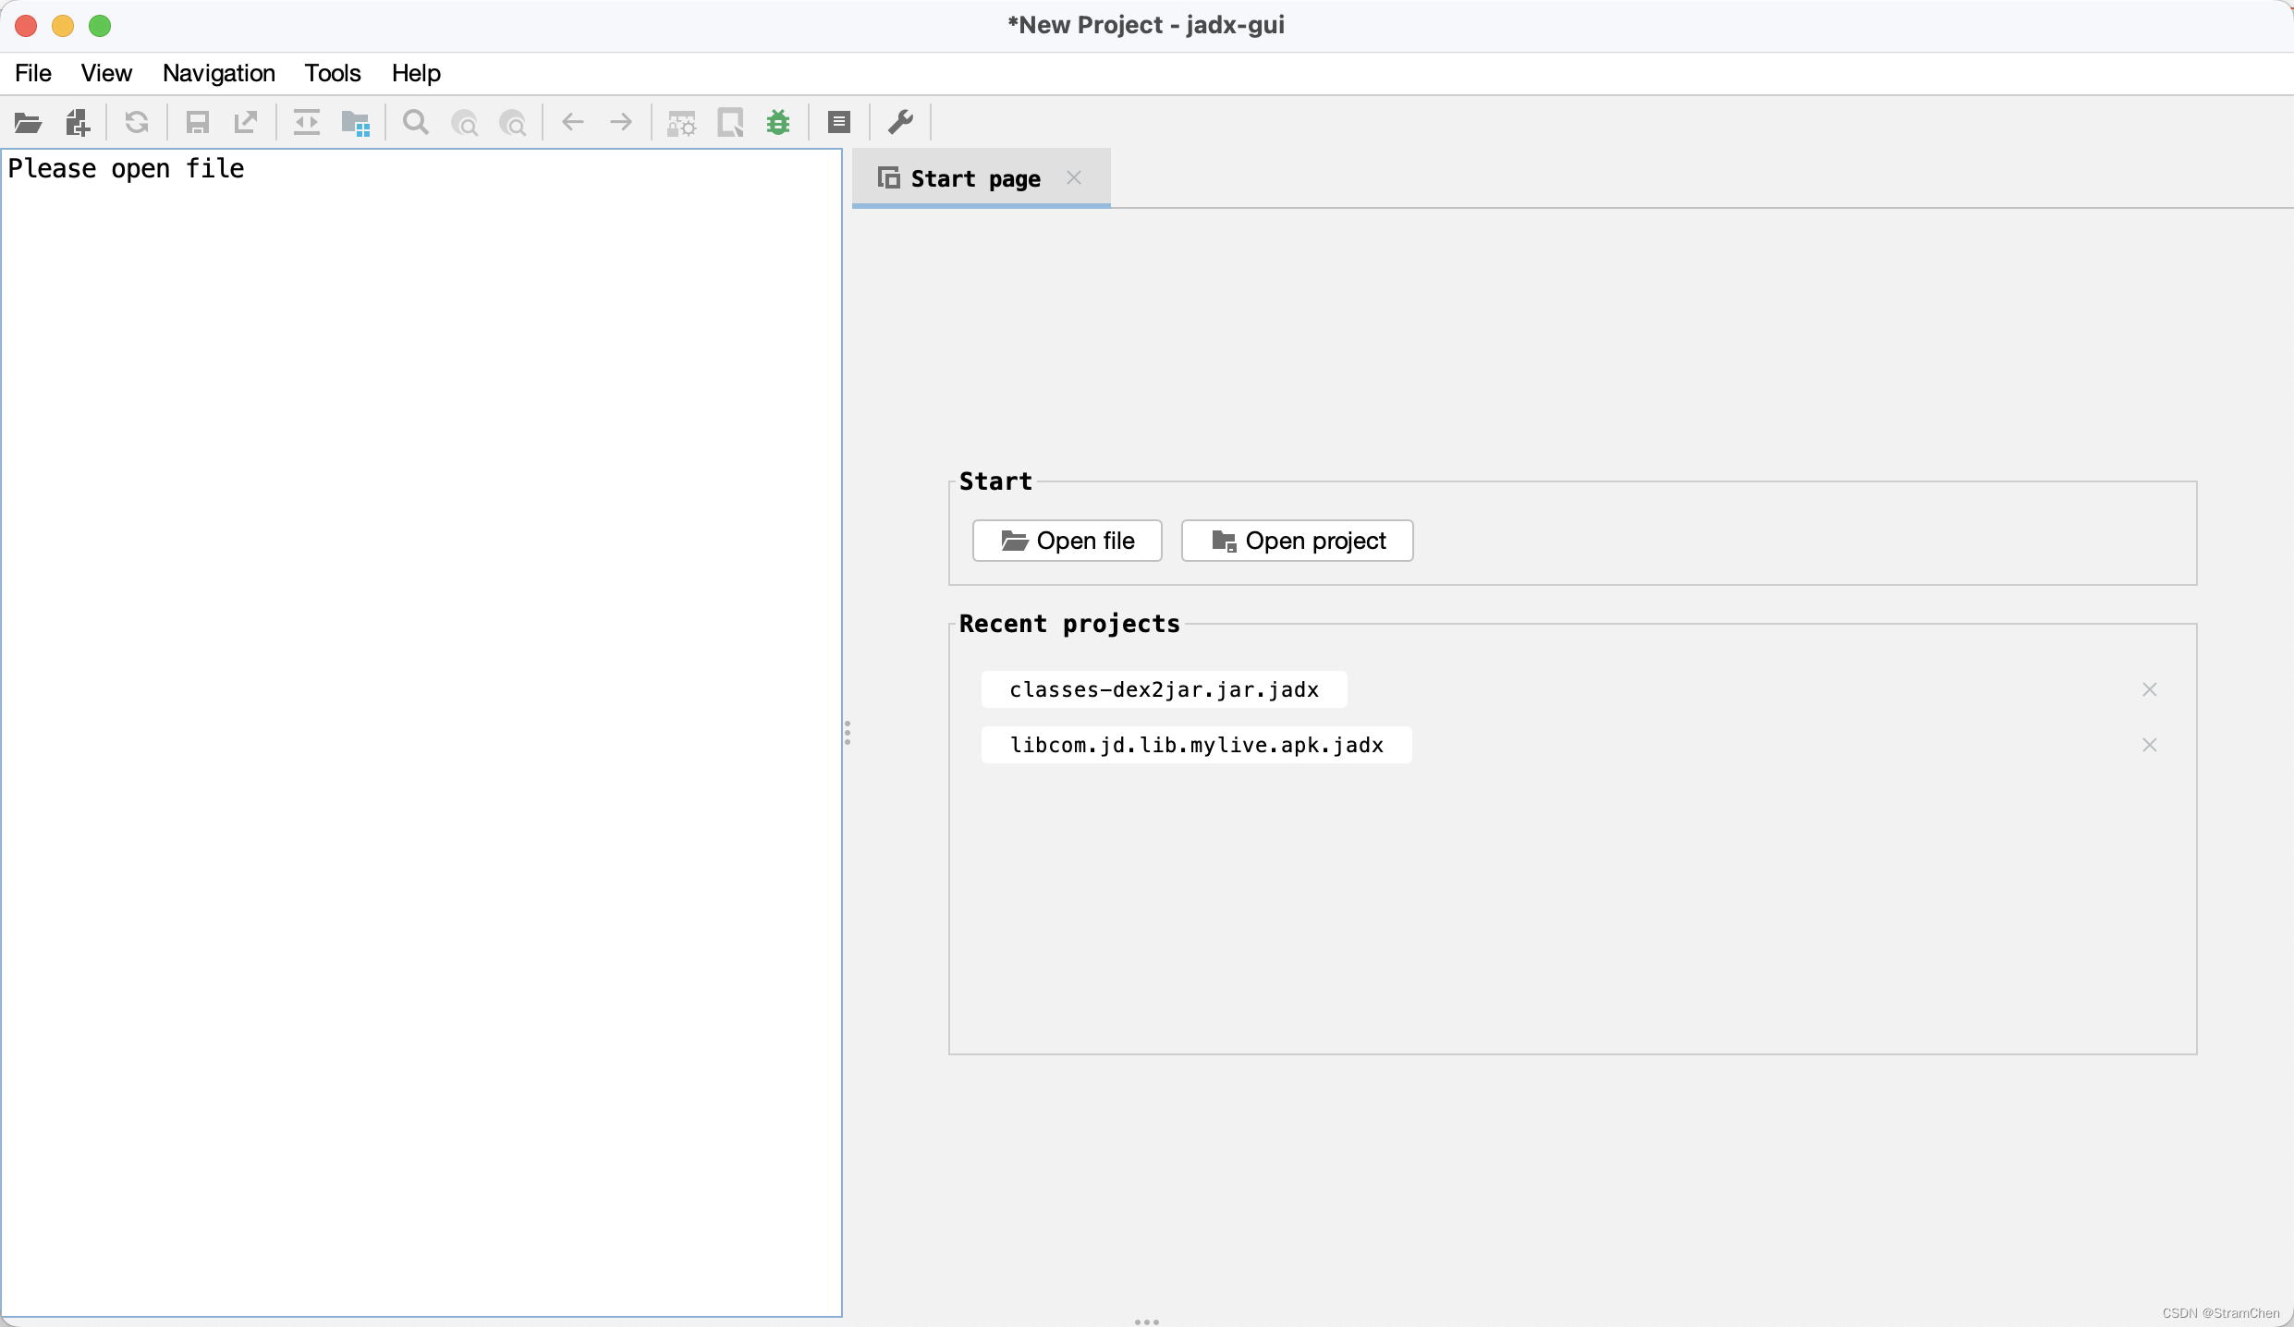This screenshot has height=1327, width=2294.
Task: Click the save floppy disk toolbar icon
Action: tap(198, 122)
